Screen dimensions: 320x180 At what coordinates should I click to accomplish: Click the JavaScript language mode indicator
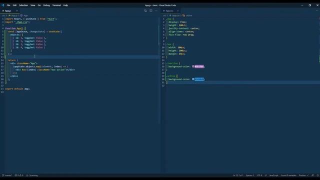coord(273,175)
